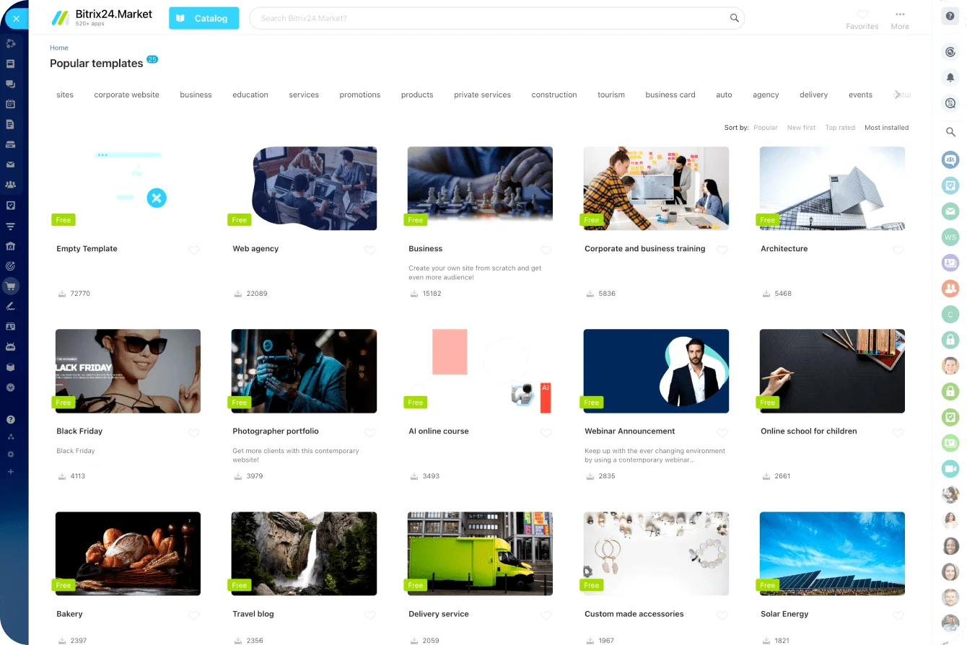This screenshot has width=967, height=645.
Task: Toggle favorite heart on Empty Template
Action: pyautogui.click(x=194, y=250)
